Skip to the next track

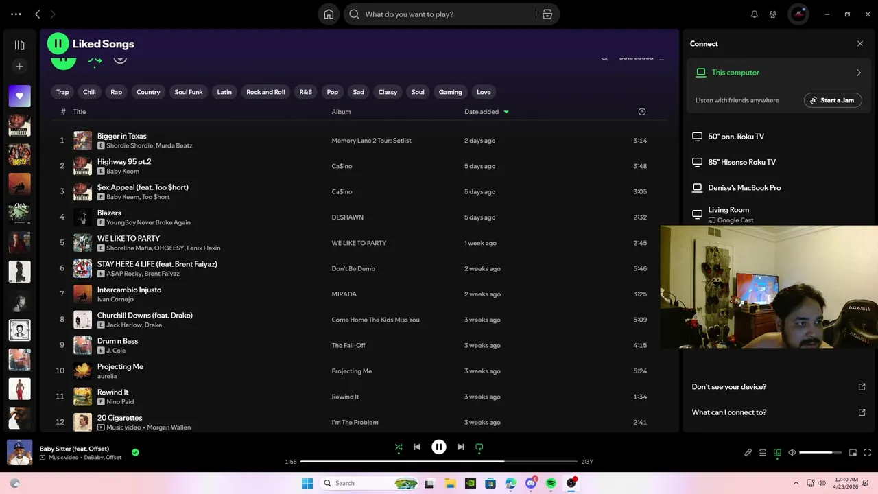pos(461,447)
